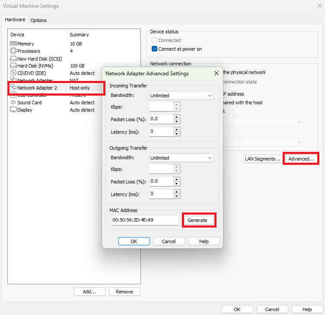Decrease Outgoing Packet Loss value
Image resolution: width=325 pixels, height=315 pixels.
pos(177,184)
